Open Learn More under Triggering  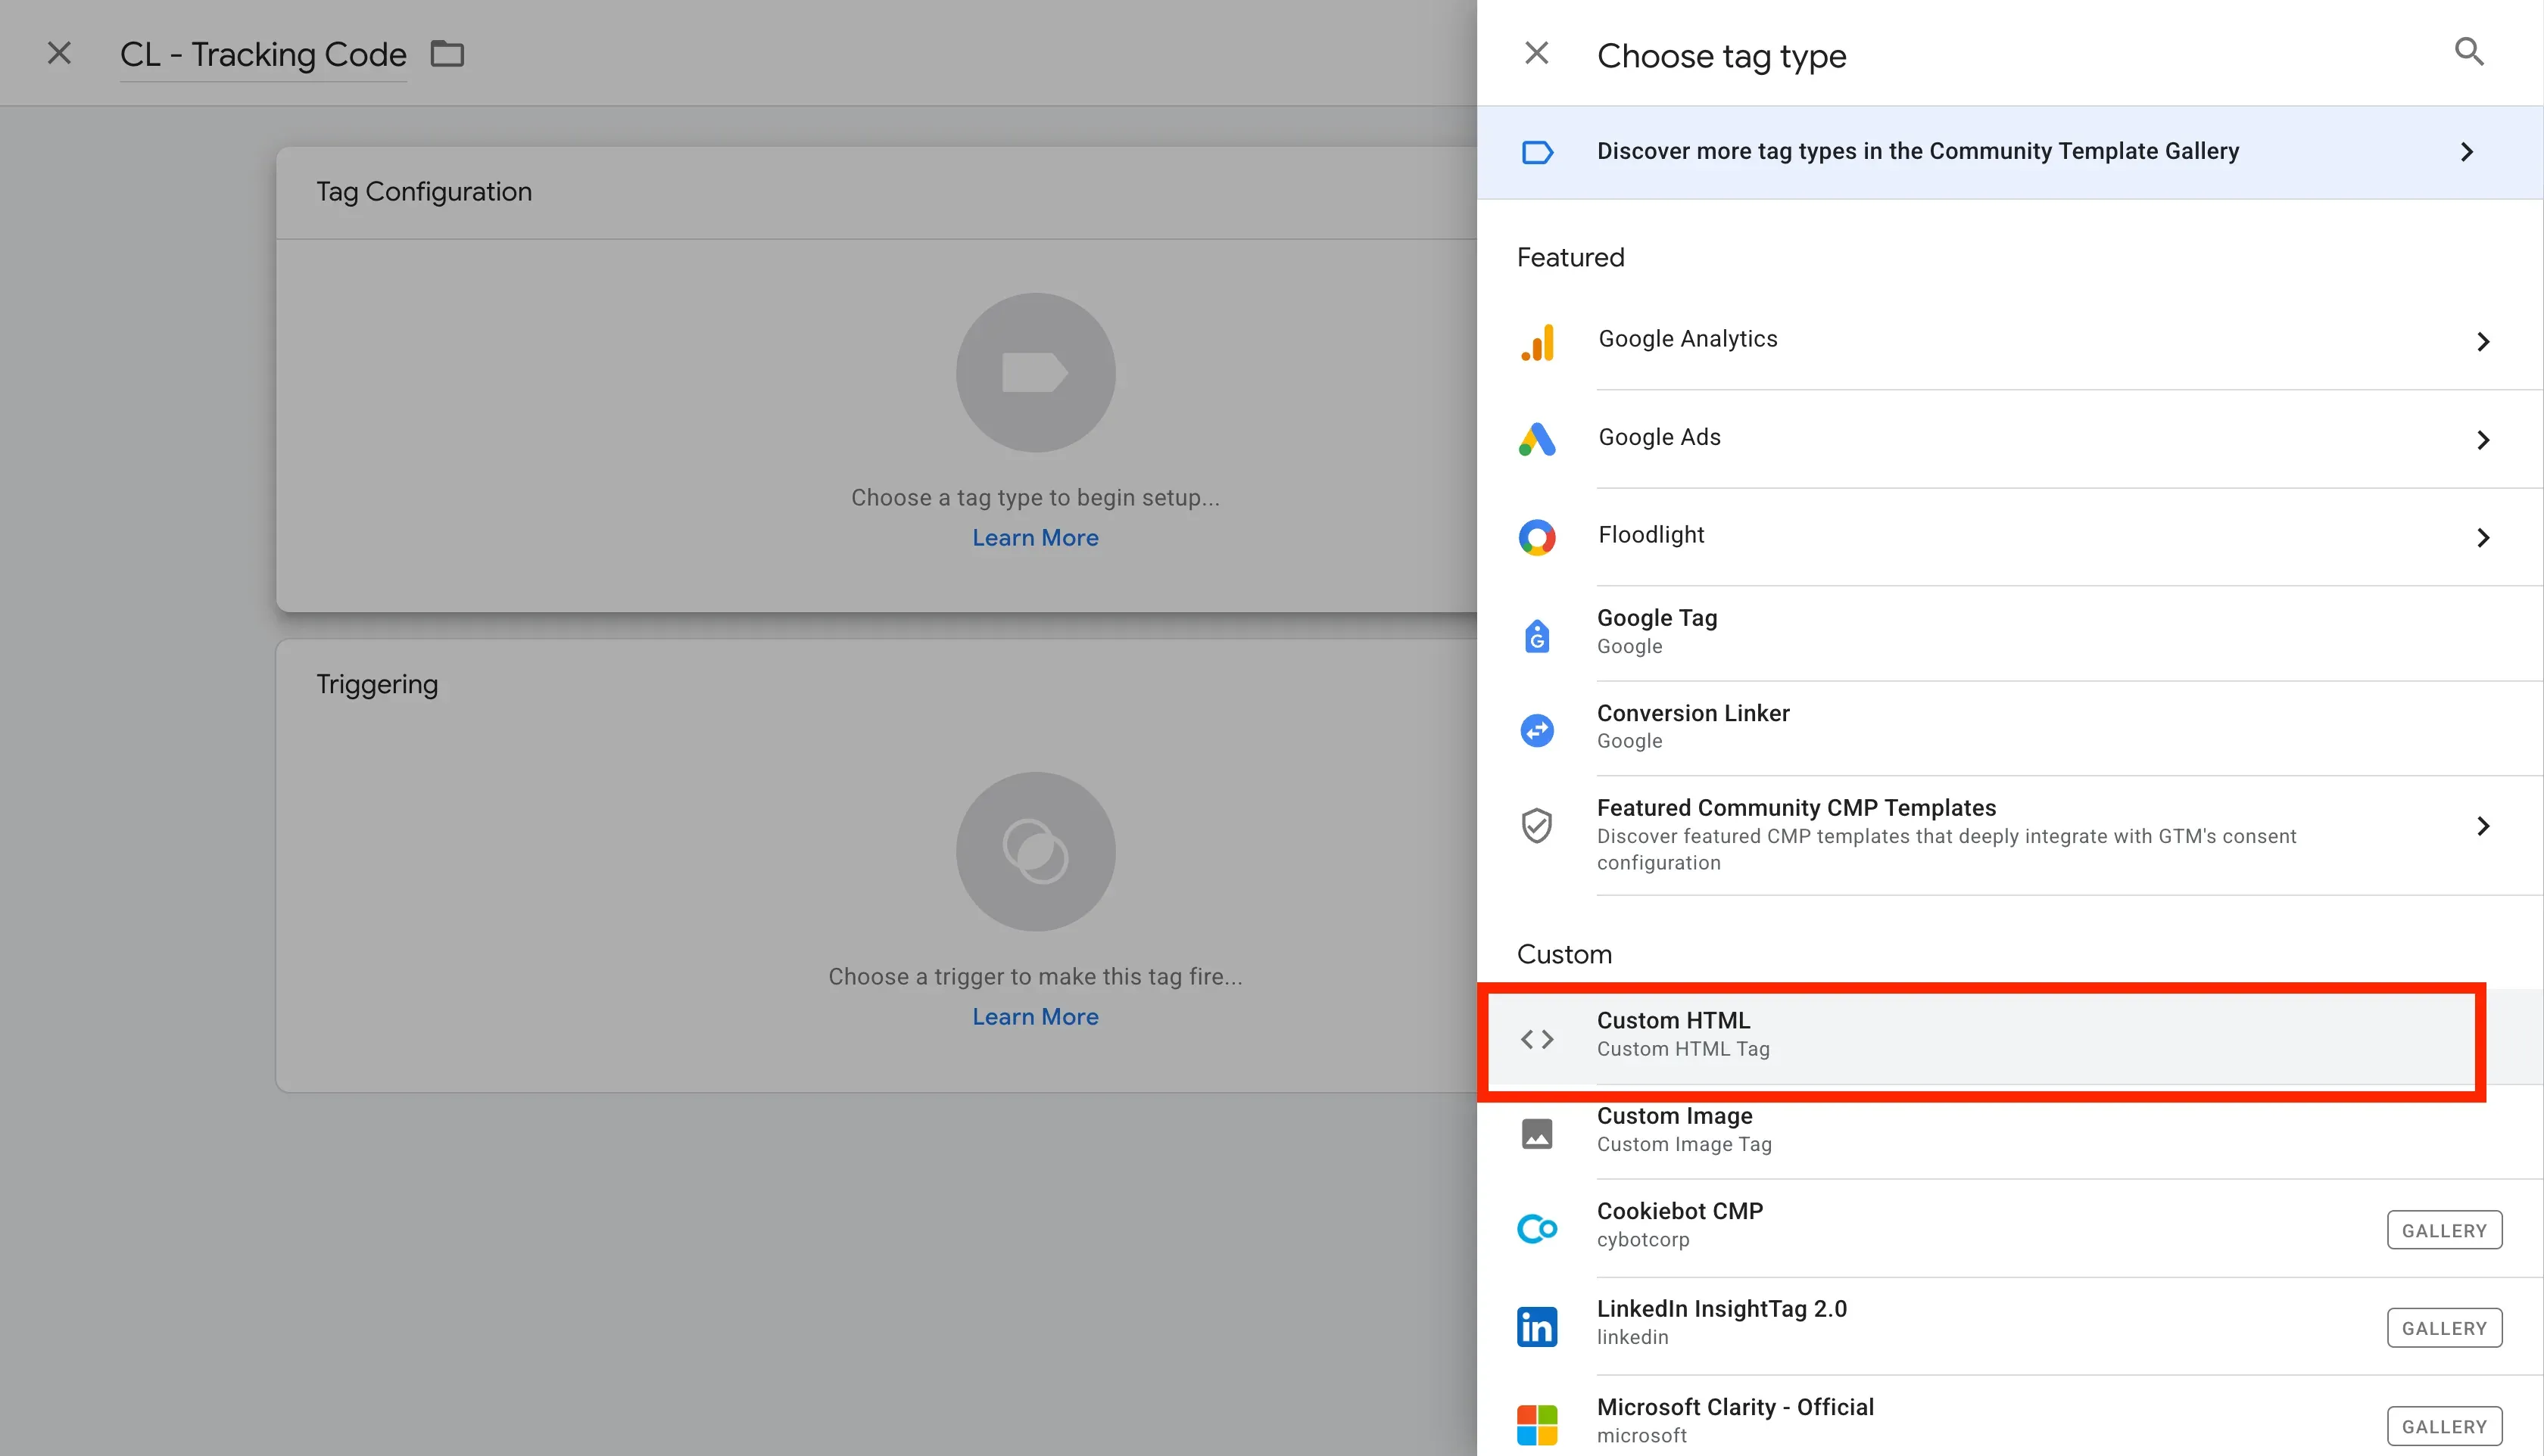(1036, 1017)
